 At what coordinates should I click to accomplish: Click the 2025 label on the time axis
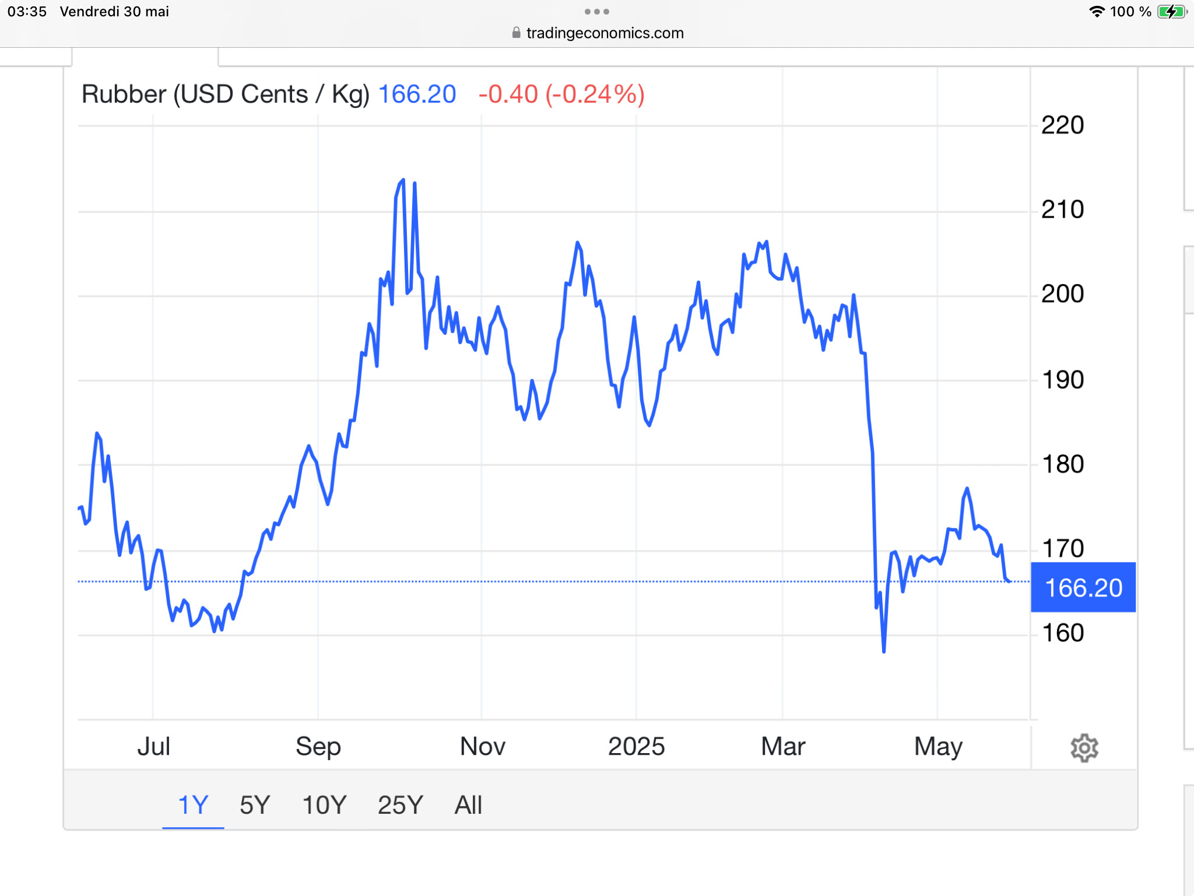pos(636,746)
